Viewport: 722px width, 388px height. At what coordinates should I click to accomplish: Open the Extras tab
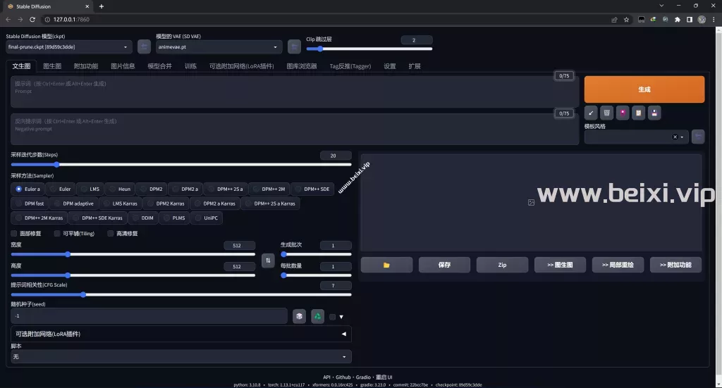coord(86,66)
